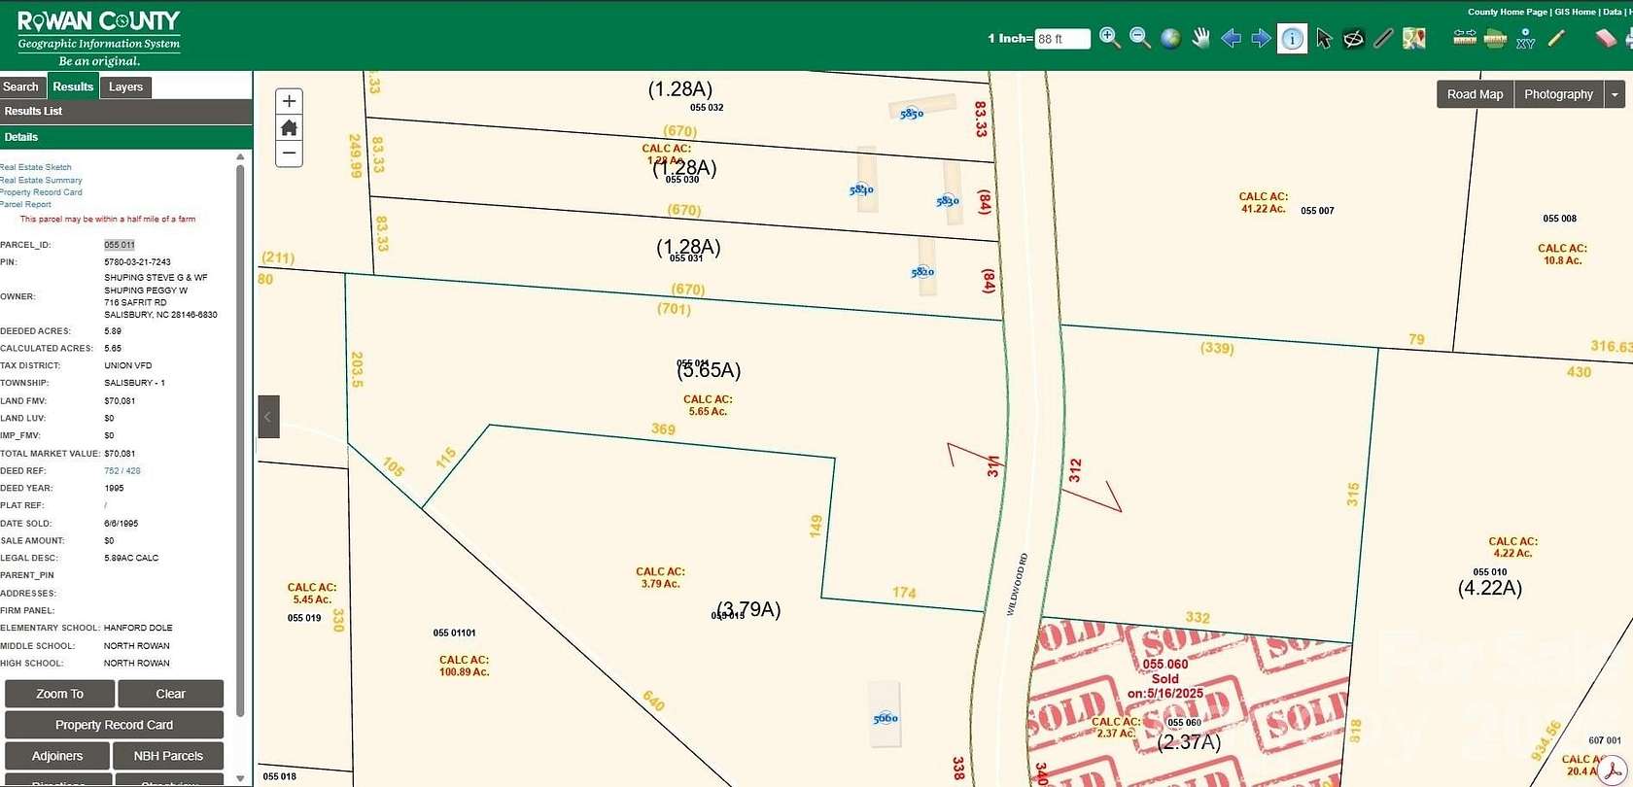This screenshot has width=1633, height=787.
Task: Switch to the Search tab
Action: tap(21, 86)
